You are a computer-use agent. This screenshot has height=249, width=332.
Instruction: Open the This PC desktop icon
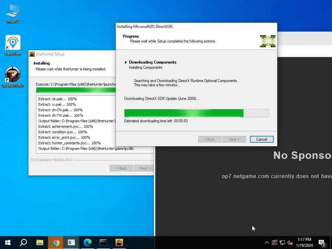coord(13,13)
